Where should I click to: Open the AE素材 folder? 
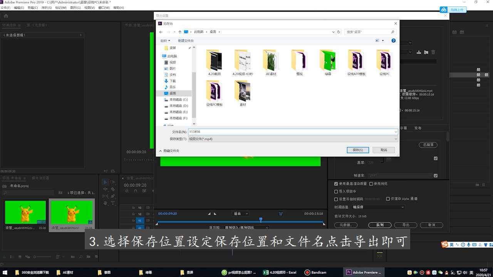pyautogui.click(x=271, y=63)
